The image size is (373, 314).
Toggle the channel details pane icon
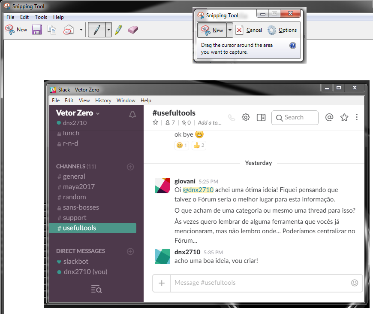pos(261,117)
